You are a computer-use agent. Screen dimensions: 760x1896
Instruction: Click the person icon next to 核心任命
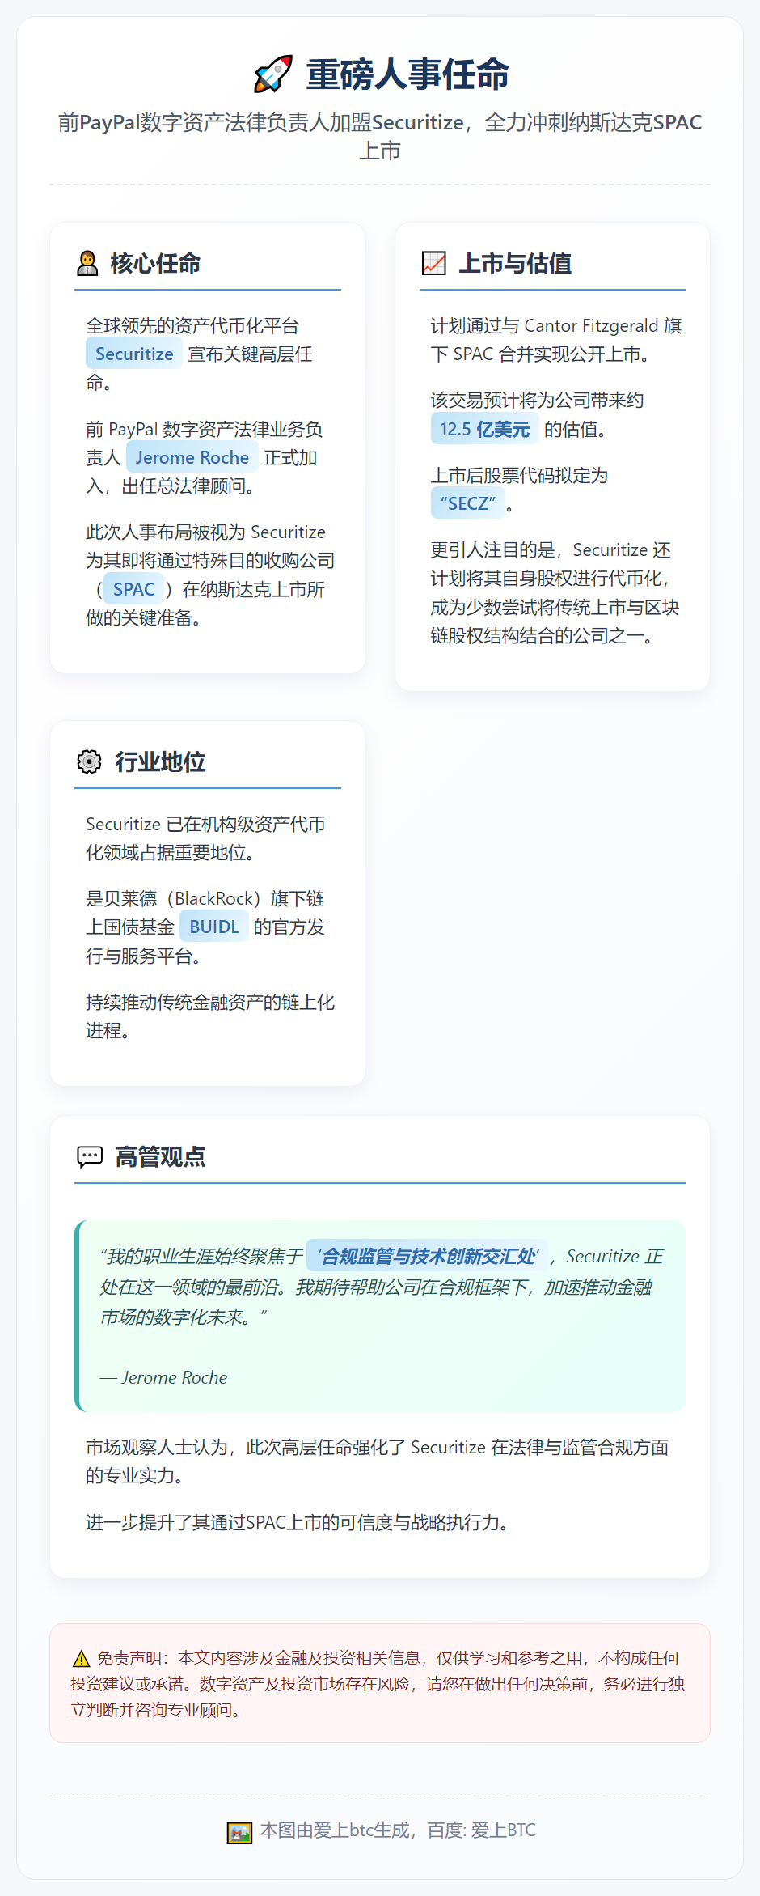[x=87, y=263]
